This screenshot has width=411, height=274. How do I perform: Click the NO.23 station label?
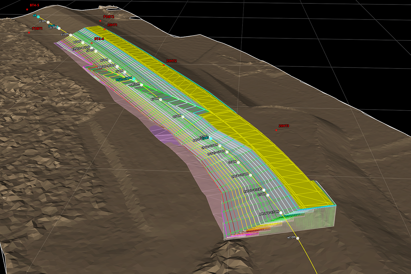(261, 194)
